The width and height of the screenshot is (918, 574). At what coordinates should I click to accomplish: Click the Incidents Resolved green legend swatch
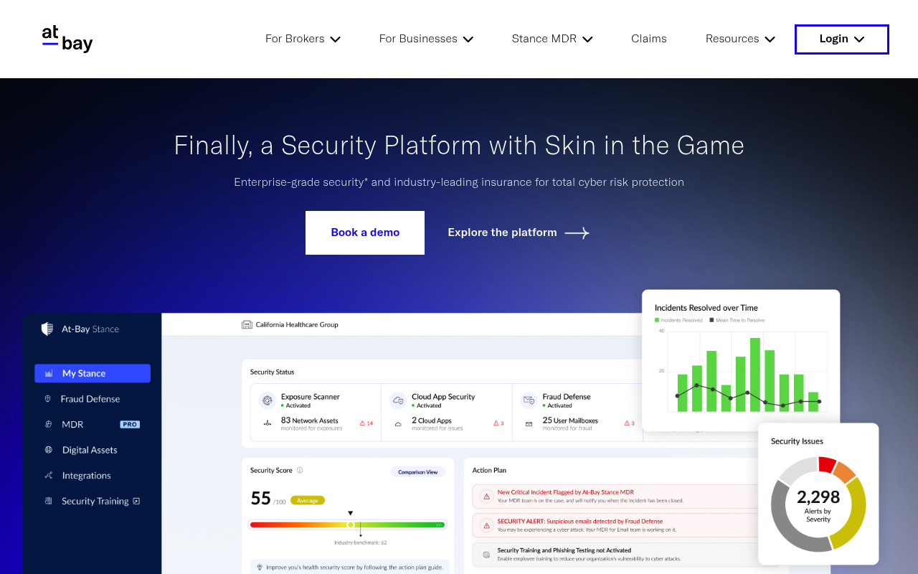pos(657,320)
